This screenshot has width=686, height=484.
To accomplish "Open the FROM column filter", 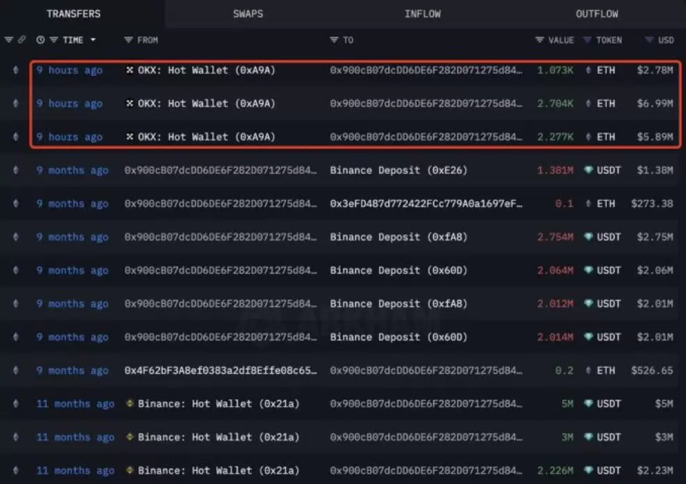I will [x=128, y=40].
